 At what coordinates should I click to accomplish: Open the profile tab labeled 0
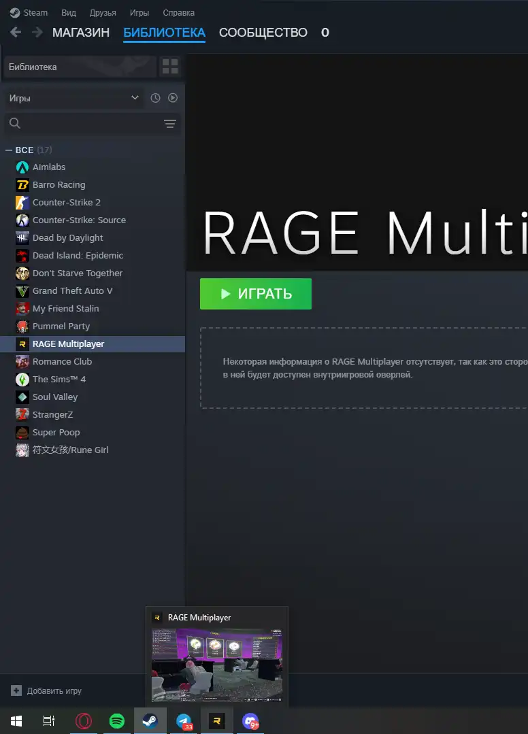[325, 32]
